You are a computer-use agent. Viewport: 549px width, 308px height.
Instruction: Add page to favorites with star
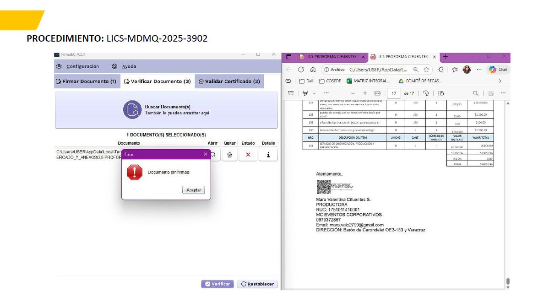point(426,70)
